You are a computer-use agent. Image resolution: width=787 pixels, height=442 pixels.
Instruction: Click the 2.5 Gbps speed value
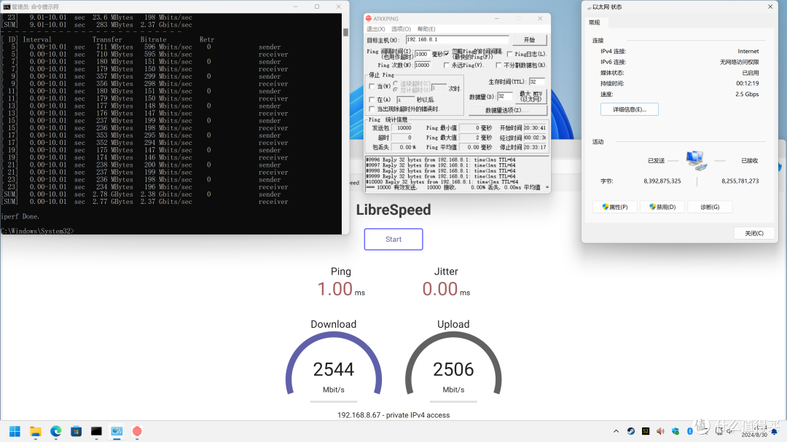(x=747, y=95)
